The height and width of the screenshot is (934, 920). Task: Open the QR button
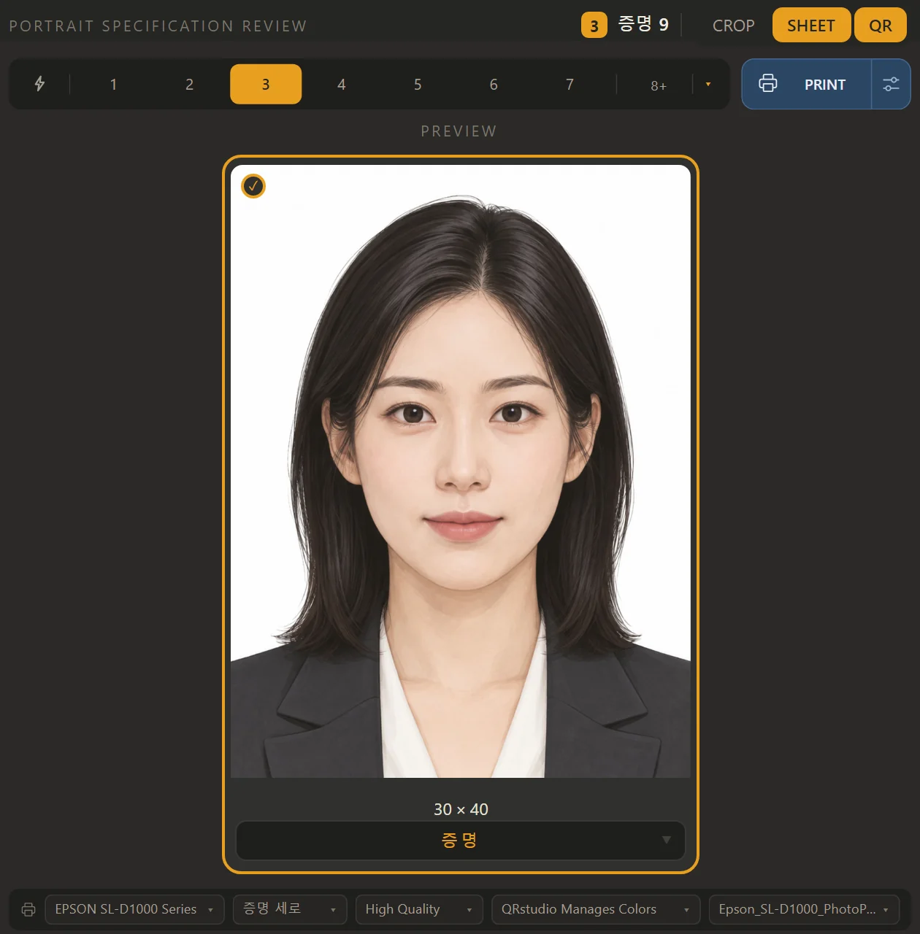tap(880, 26)
